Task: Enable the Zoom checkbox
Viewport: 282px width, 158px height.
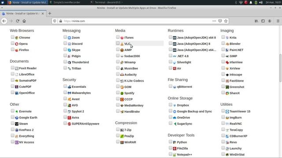Action: tap(65, 37)
